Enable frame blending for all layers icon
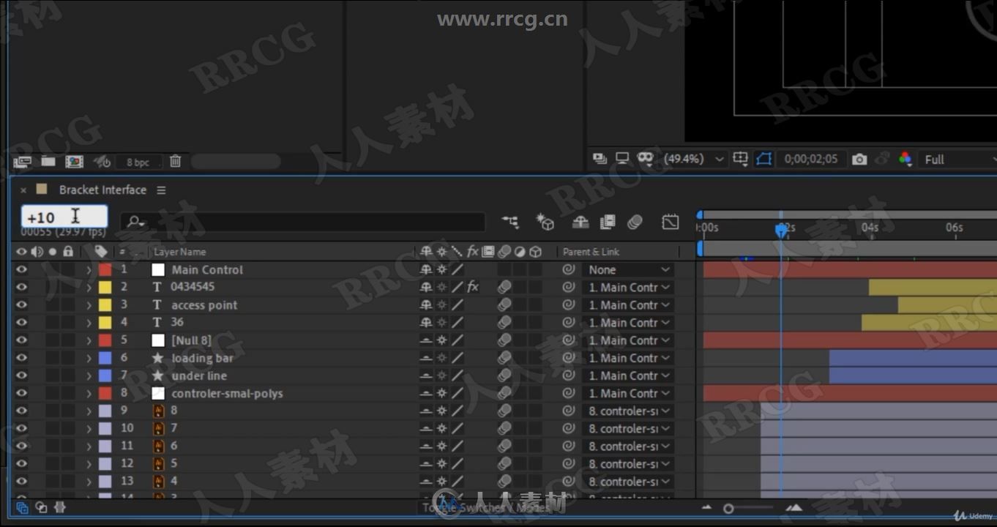Viewport: 997px width, 527px height. 608,222
